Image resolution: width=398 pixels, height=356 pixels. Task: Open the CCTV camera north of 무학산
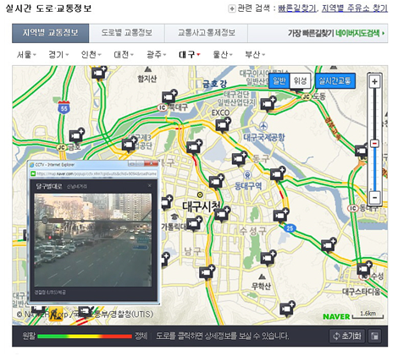point(268,258)
